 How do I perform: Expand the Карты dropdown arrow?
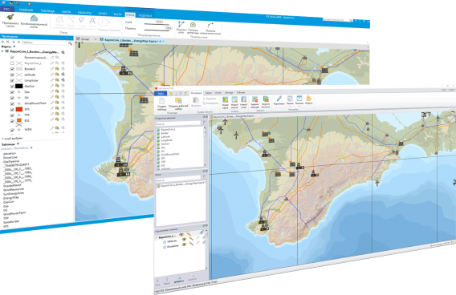tap(14, 46)
